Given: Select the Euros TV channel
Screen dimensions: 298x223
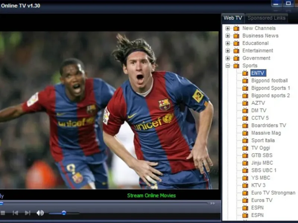Looking at the screenshot, I should pyautogui.click(x=262, y=200).
